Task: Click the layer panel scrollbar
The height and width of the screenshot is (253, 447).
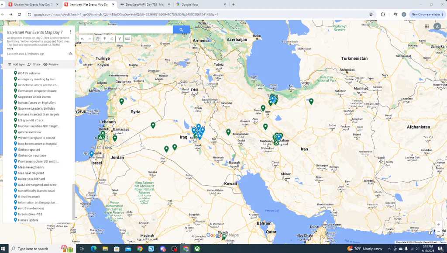Action: coord(73,201)
